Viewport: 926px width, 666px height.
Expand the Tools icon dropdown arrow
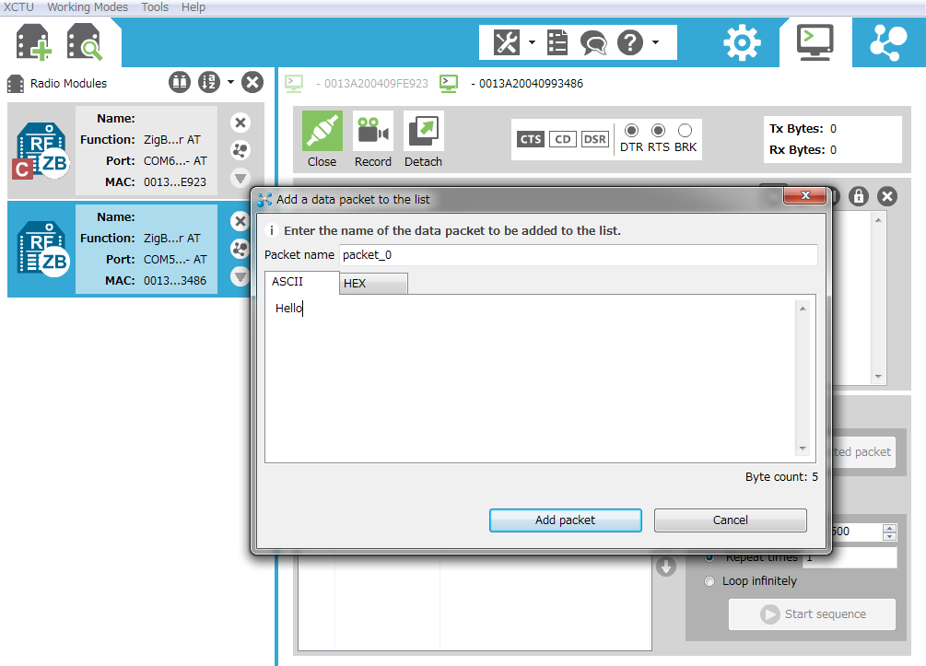click(532, 42)
